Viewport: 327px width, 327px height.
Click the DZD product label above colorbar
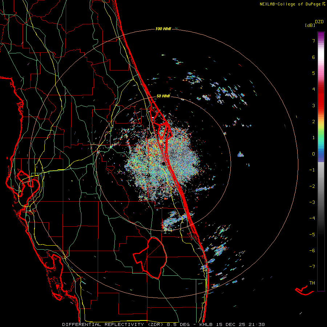click(319, 22)
